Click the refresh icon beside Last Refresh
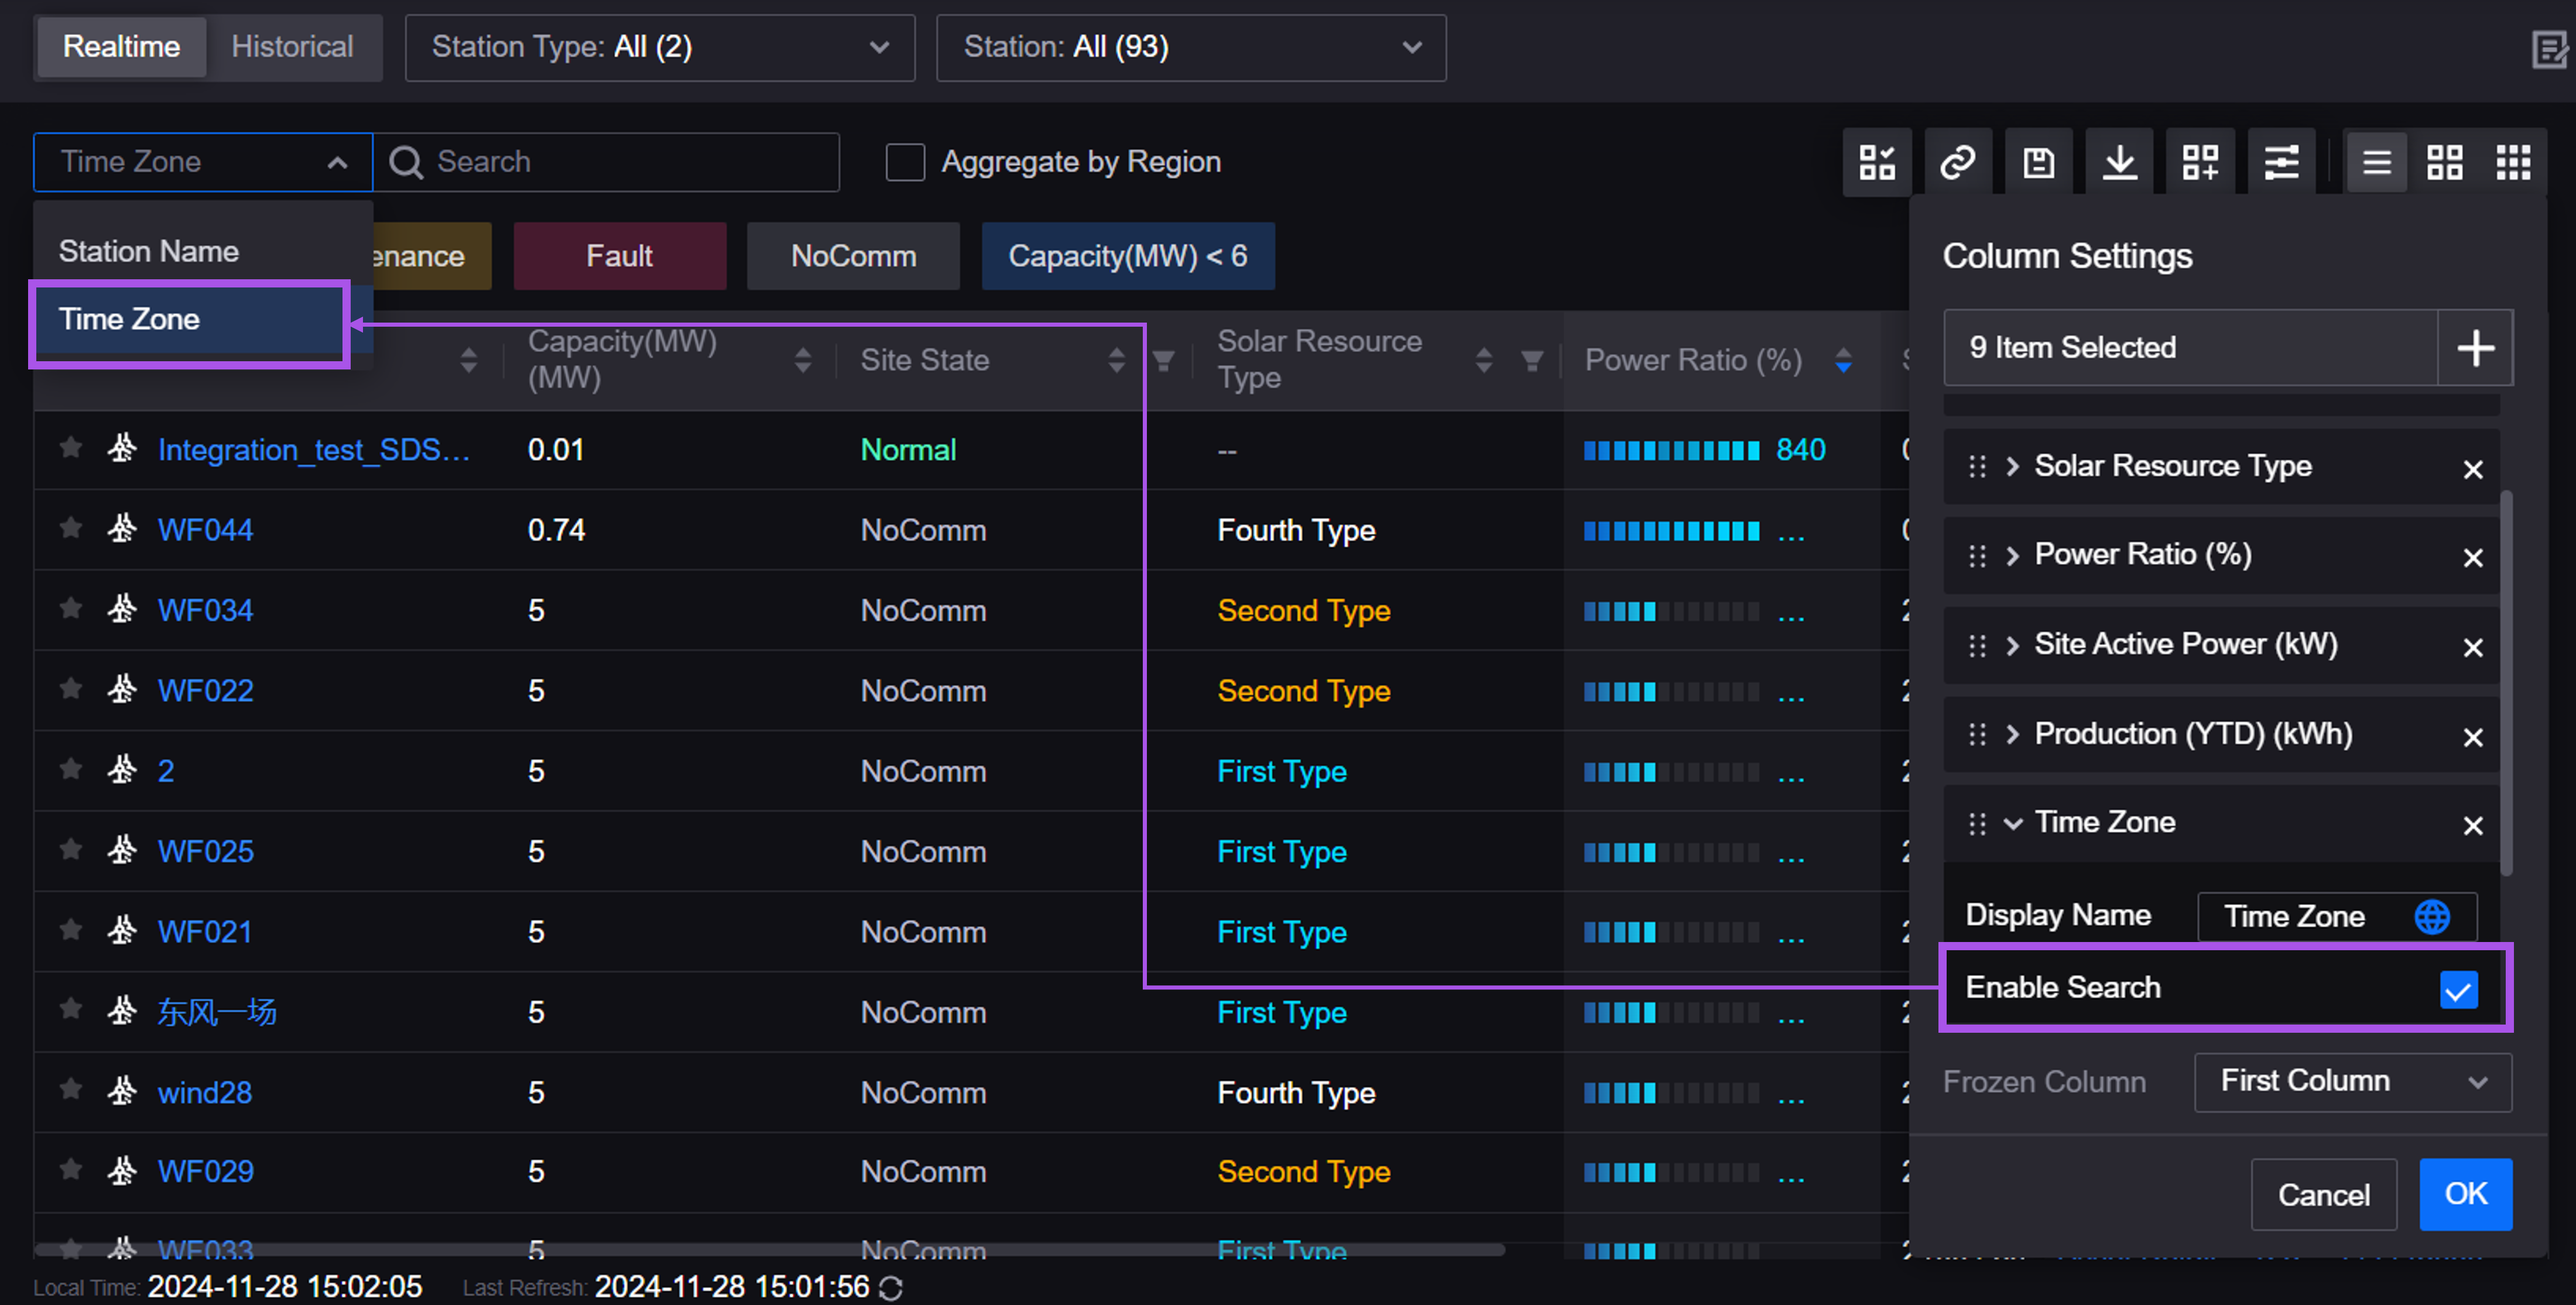The height and width of the screenshot is (1305, 2576). point(890,1288)
